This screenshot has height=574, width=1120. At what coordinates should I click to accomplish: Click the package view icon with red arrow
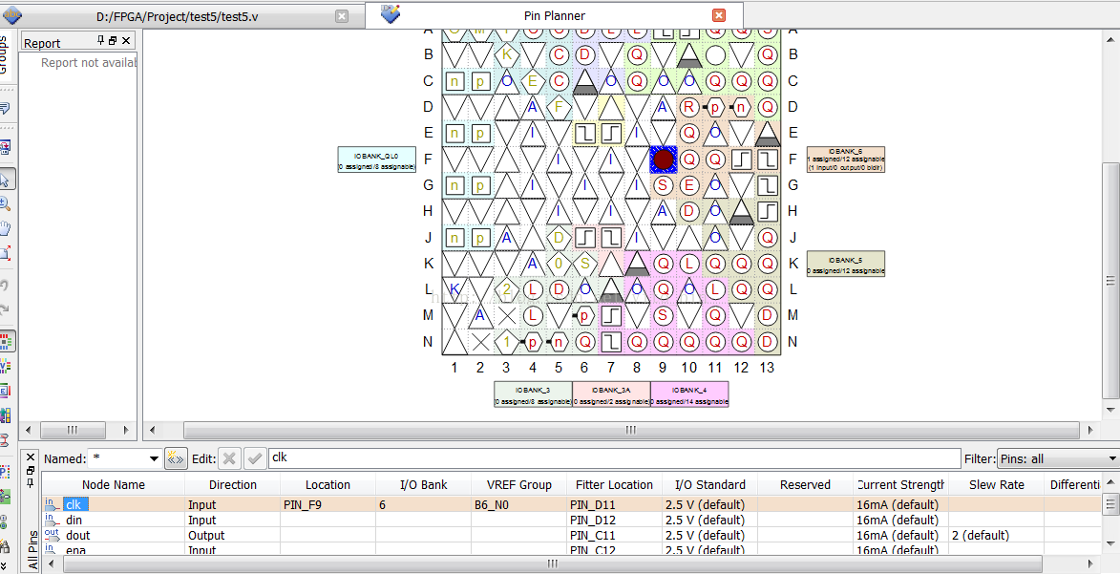5,148
